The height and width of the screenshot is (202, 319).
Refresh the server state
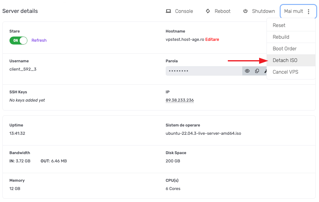click(x=39, y=40)
